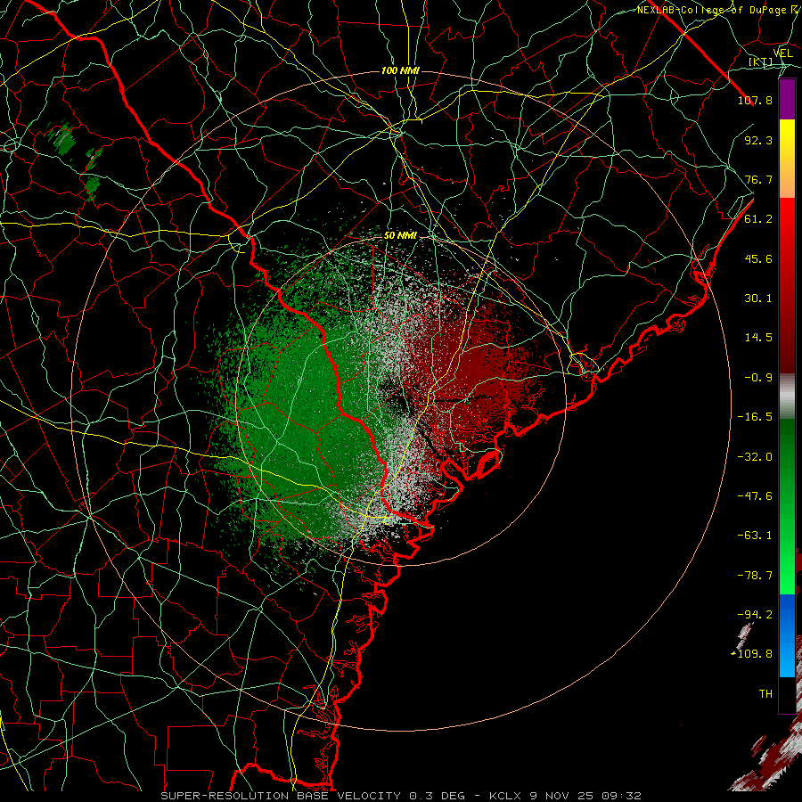Click the blue segment of the color bar

tap(787, 635)
